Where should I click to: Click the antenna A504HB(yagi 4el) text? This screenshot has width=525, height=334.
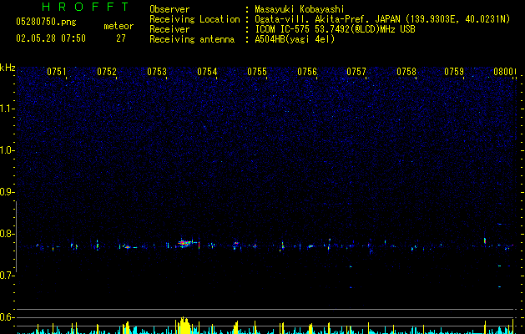point(295,39)
